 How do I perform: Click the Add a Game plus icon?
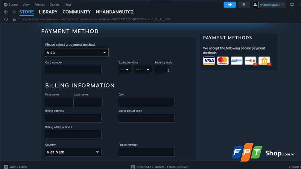coord(6,167)
